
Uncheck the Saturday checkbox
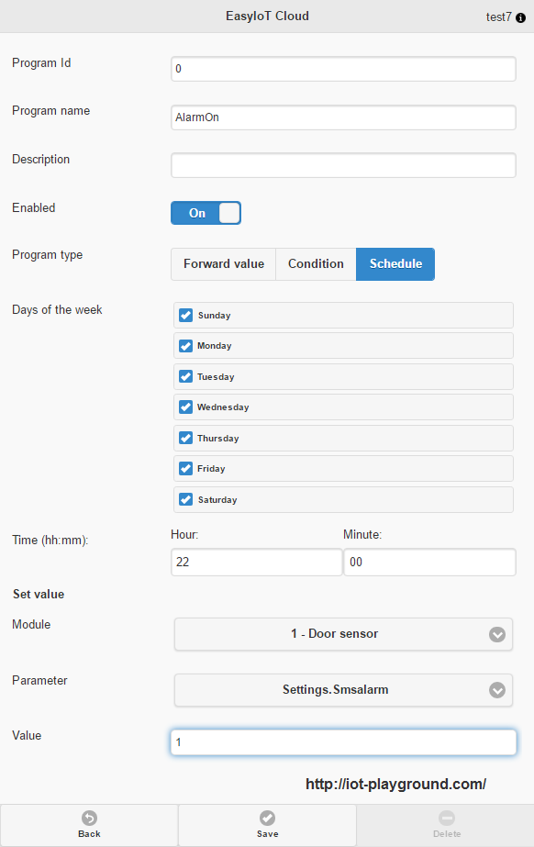pos(185,499)
